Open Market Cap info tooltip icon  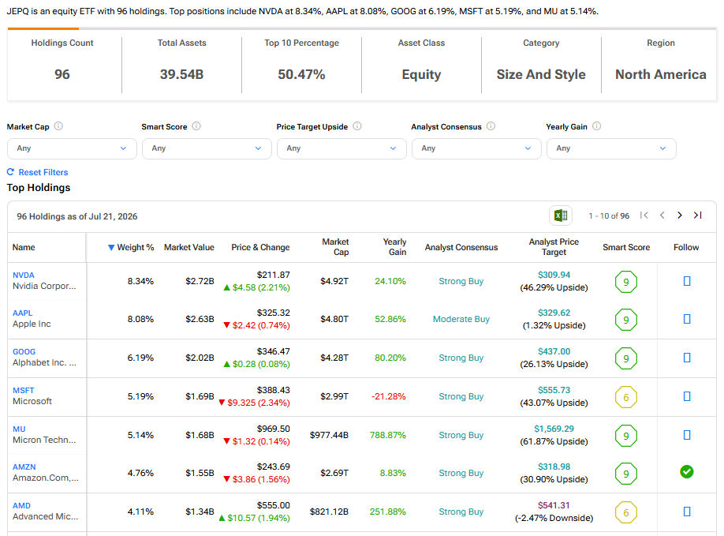pos(58,126)
